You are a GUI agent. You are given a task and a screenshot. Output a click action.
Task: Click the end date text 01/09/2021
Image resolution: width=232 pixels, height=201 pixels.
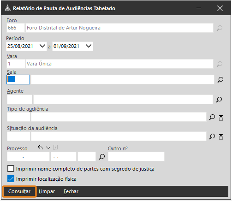pos(66,46)
